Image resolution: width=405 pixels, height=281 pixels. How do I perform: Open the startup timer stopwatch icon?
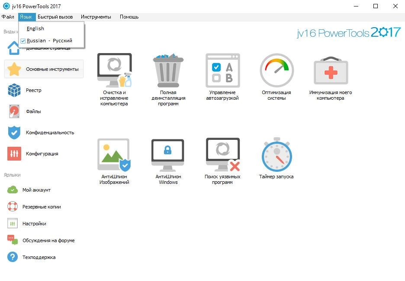pos(276,155)
